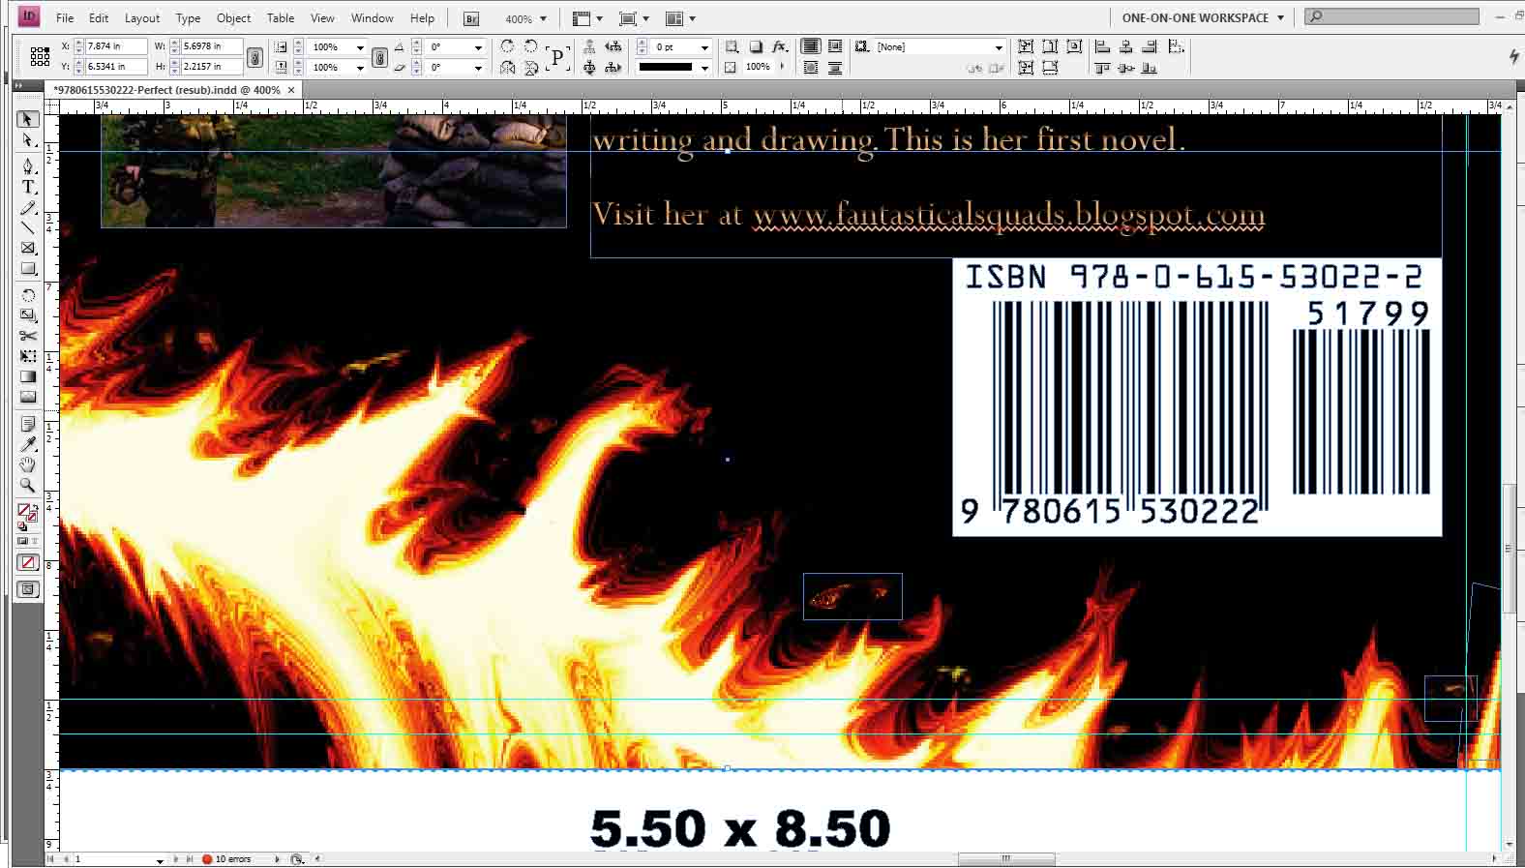Toggle constrain proportions for scaling percentages

[x=379, y=57]
